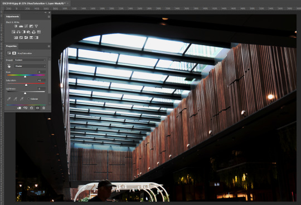Add a Selective Color adjustment
Image resolution: width=301 pixels, height=205 pixels.
click(x=31, y=37)
